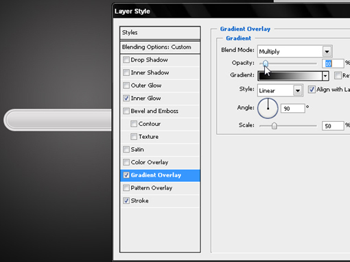Toggle the Contour checkbox
The width and height of the screenshot is (350, 262).
[x=134, y=124]
